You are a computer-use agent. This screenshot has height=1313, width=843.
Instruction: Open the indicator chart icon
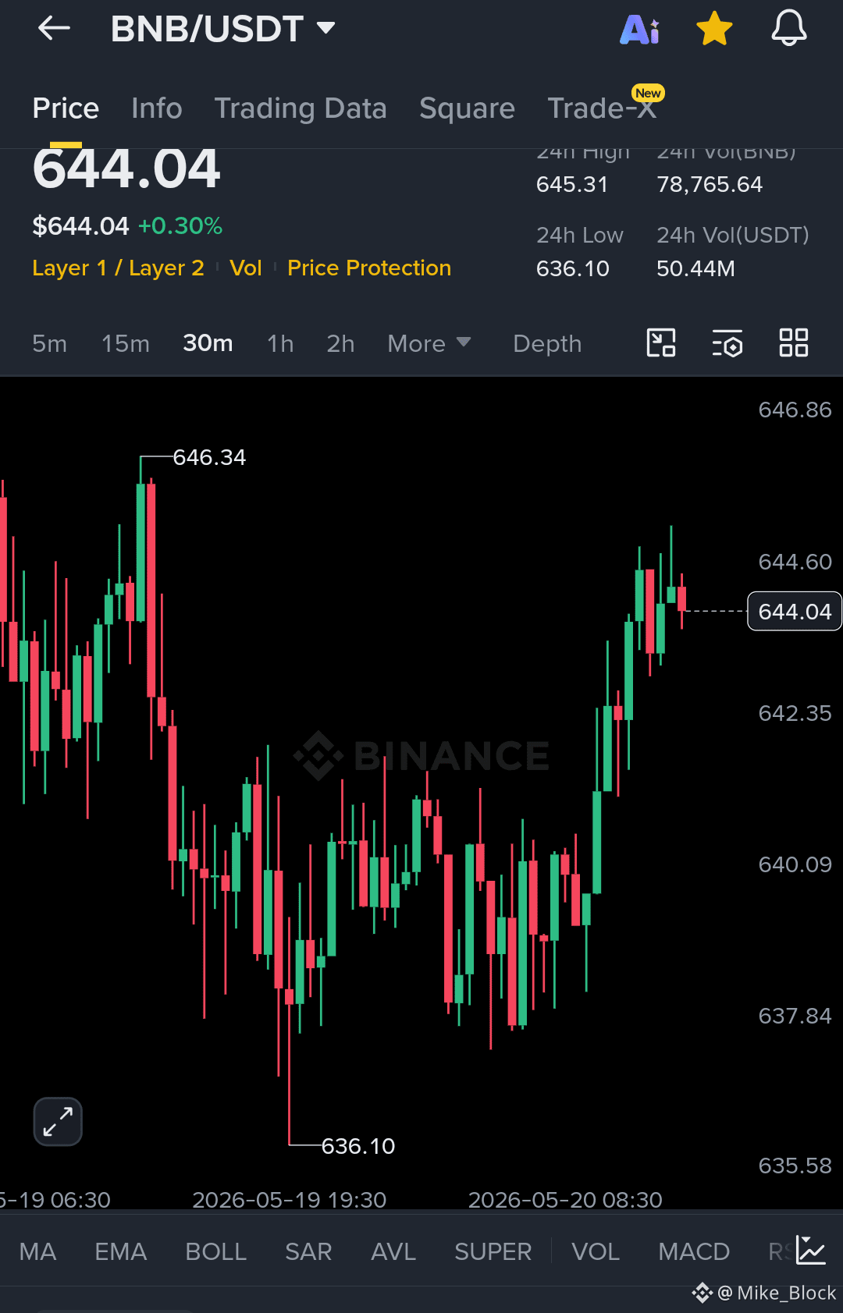point(811,1251)
